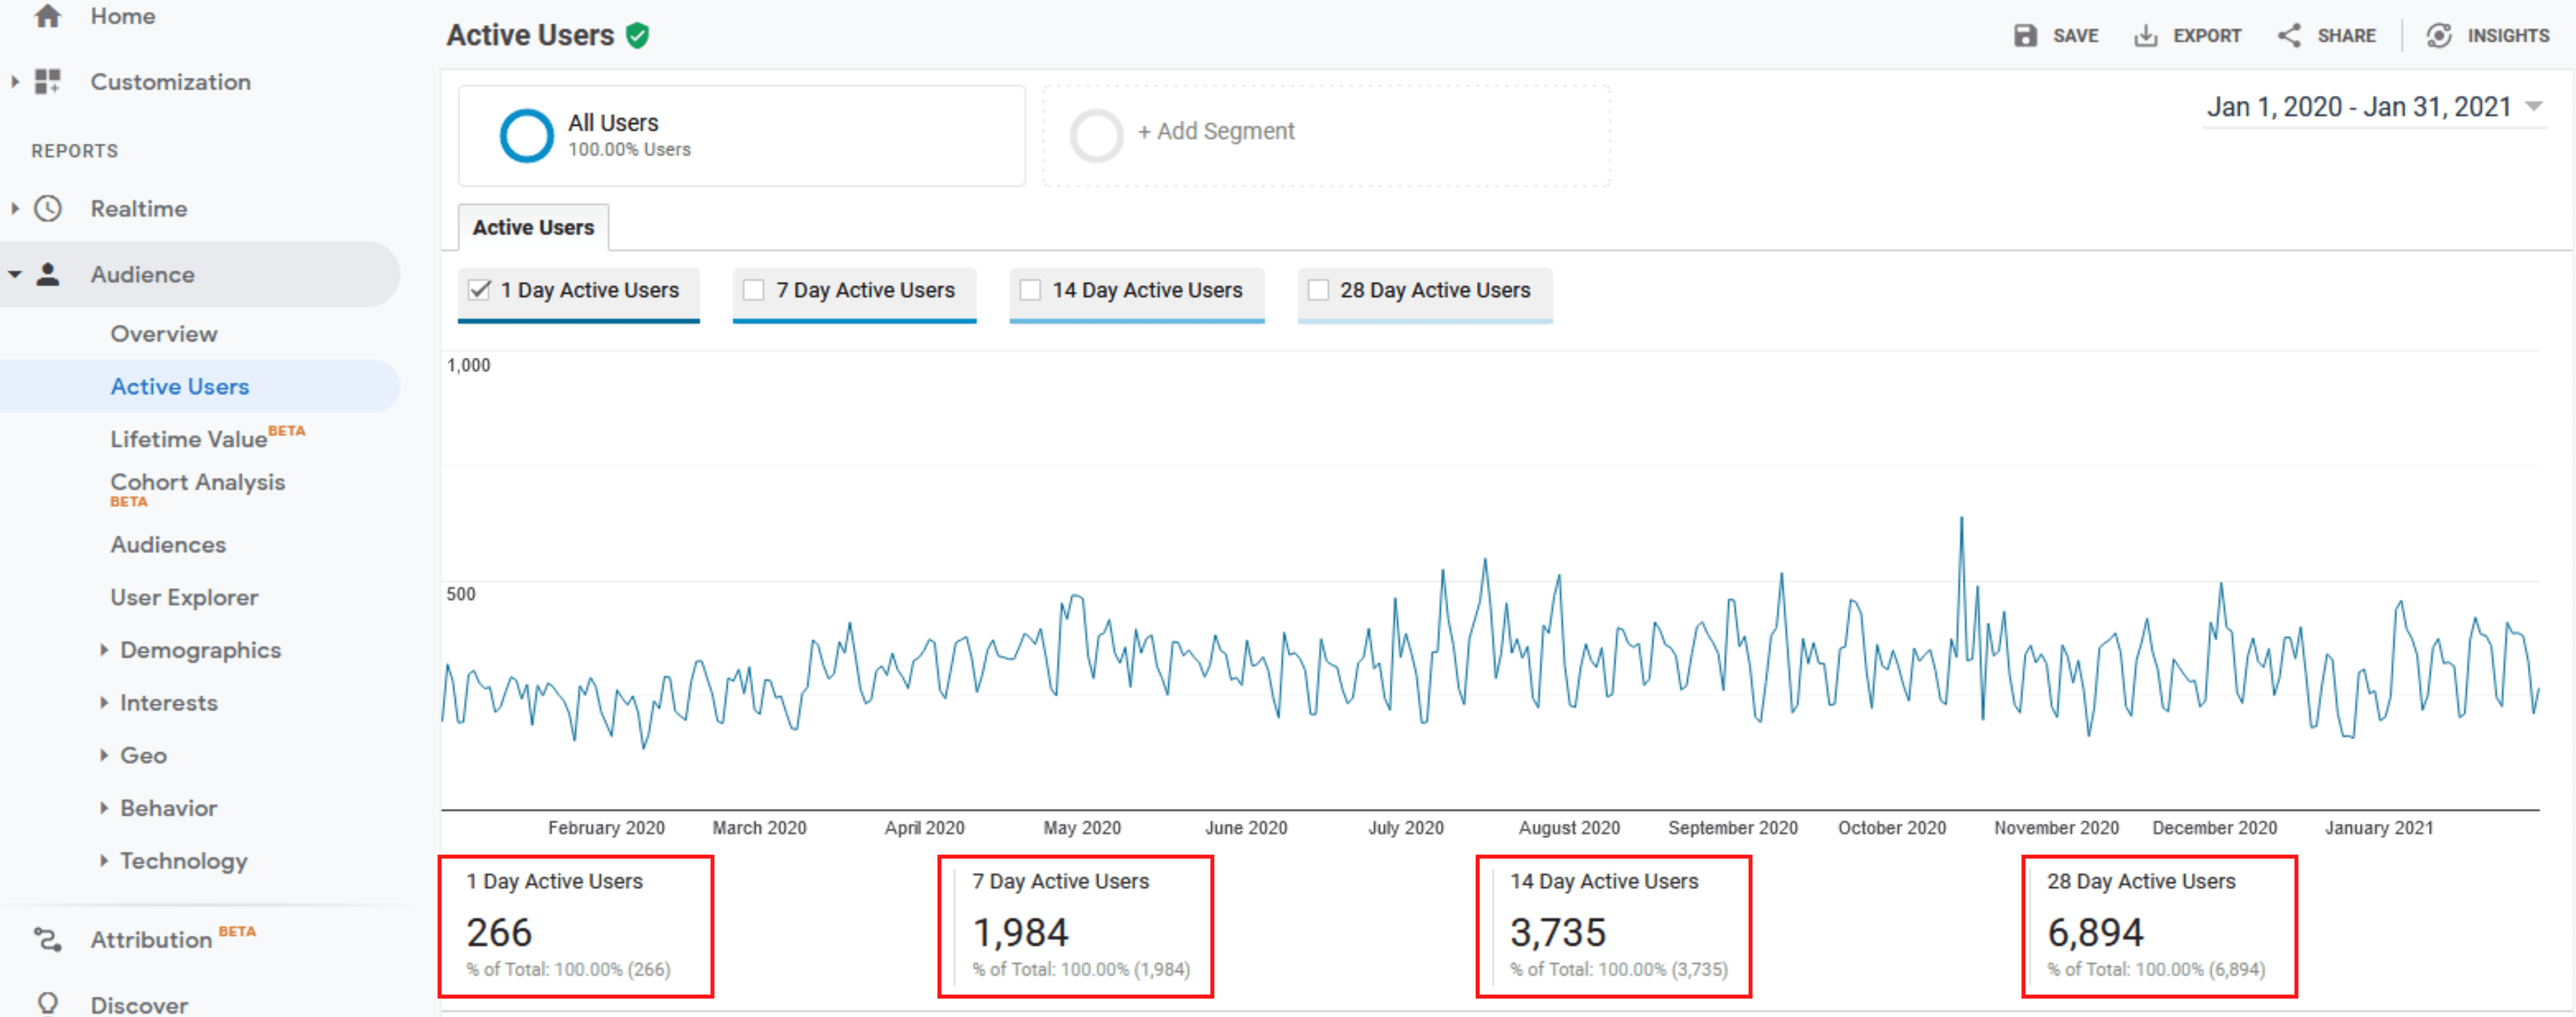This screenshot has width=2576, height=1017.
Task: Click the Realtime clock icon
Action: (x=47, y=208)
